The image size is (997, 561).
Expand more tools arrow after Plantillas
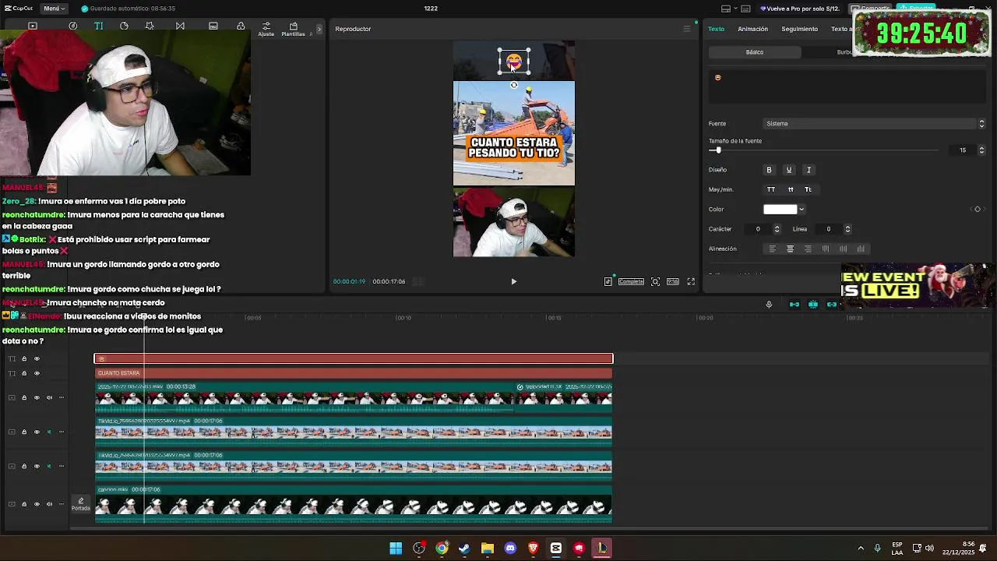[x=319, y=29]
